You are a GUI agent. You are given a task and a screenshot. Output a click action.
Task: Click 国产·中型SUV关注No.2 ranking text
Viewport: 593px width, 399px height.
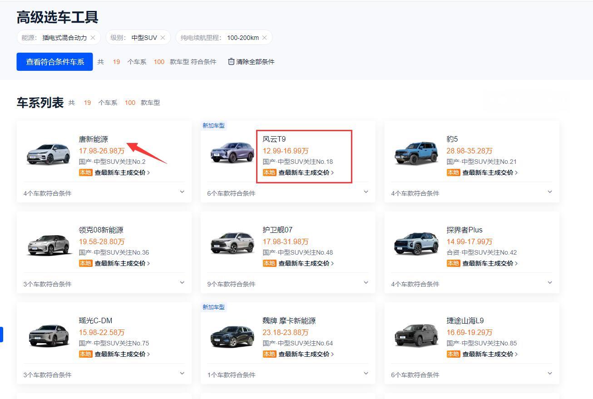[x=112, y=162]
